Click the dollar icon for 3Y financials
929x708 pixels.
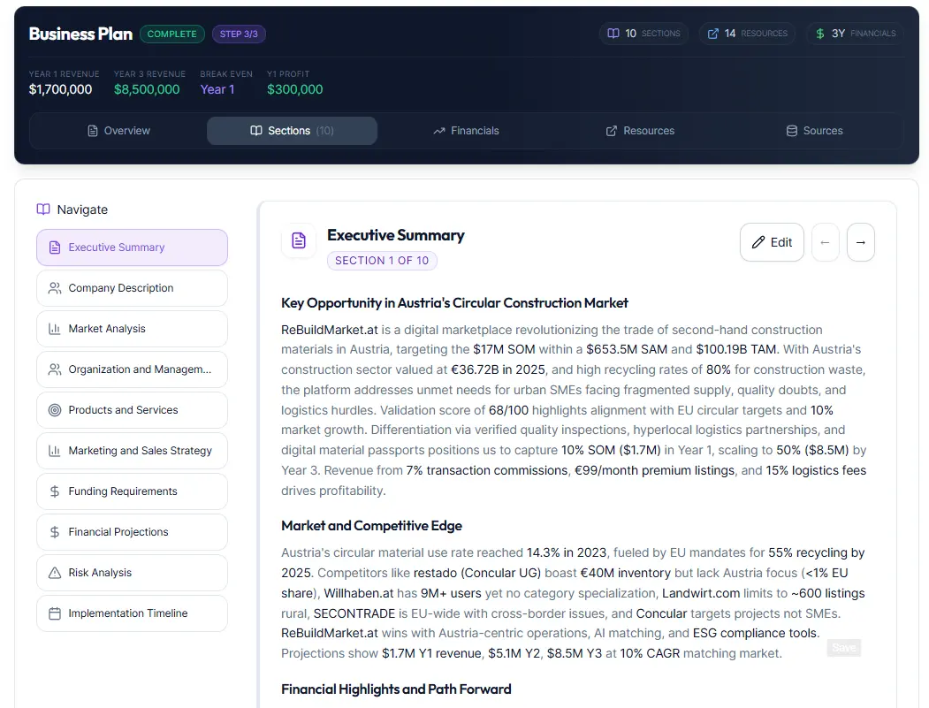(820, 34)
